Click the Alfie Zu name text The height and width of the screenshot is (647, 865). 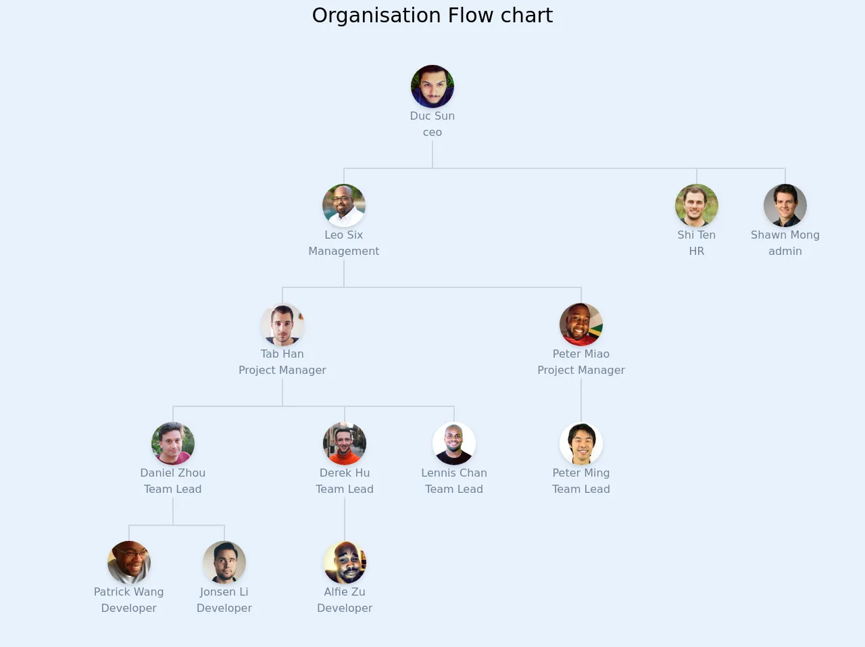coord(345,592)
